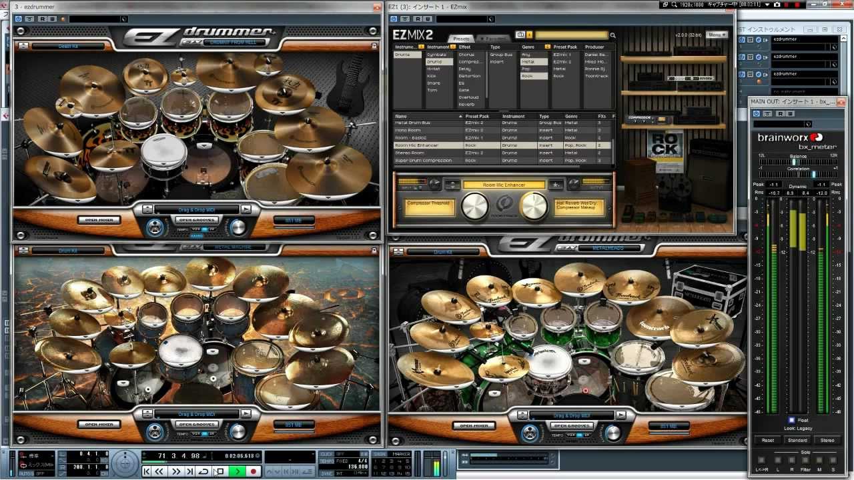The width and height of the screenshot is (854, 480).
Task: Toggle the transport Cycle loop button
Action: [x=203, y=471]
